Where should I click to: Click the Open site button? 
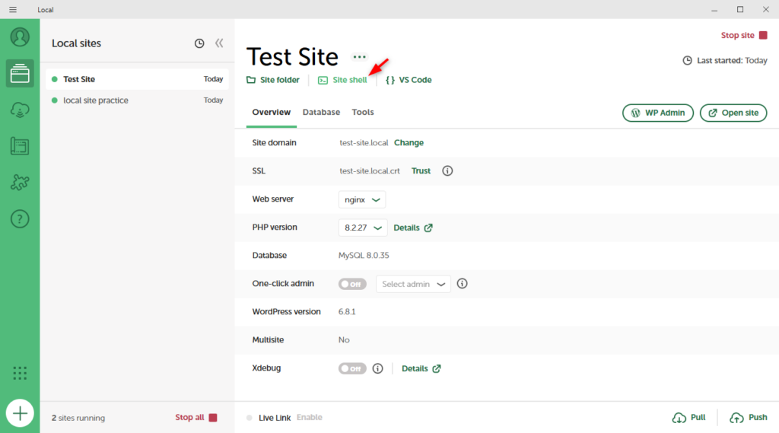pyautogui.click(x=733, y=113)
